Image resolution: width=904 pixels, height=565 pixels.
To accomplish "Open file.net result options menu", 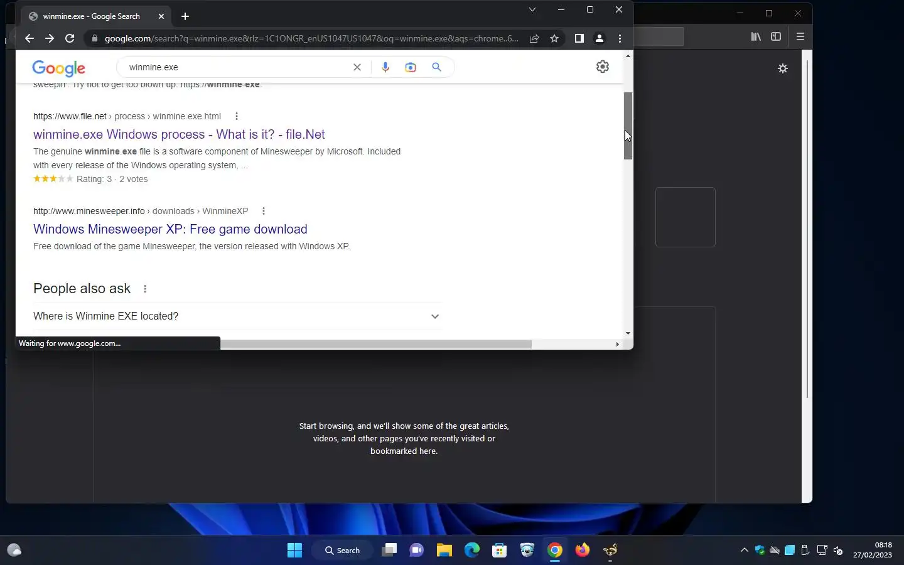I will pos(237,116).
